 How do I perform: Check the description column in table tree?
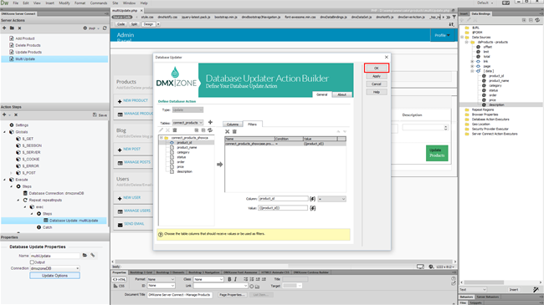coord(172,171)
